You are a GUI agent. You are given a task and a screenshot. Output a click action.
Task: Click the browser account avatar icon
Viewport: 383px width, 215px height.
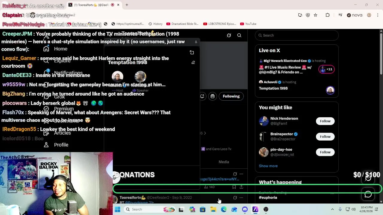(369, 15)
